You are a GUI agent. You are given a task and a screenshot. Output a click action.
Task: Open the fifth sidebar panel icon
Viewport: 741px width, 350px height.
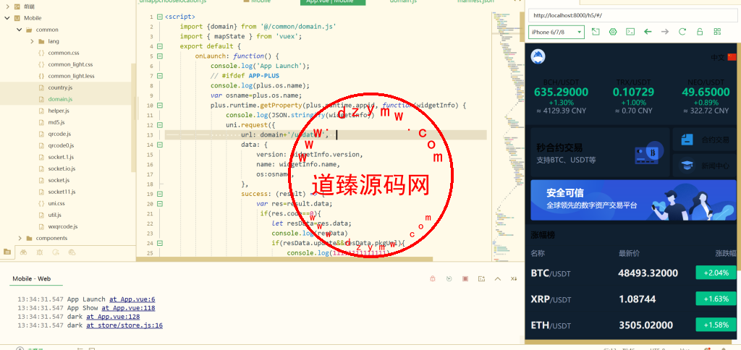(x=72, y=252)
